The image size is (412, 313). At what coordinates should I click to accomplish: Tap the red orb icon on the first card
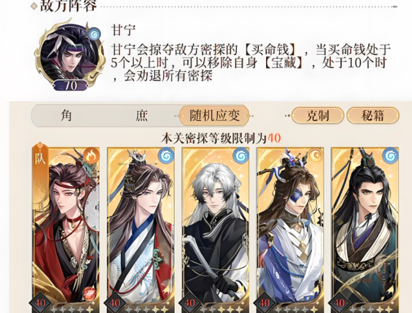(89, 293)
